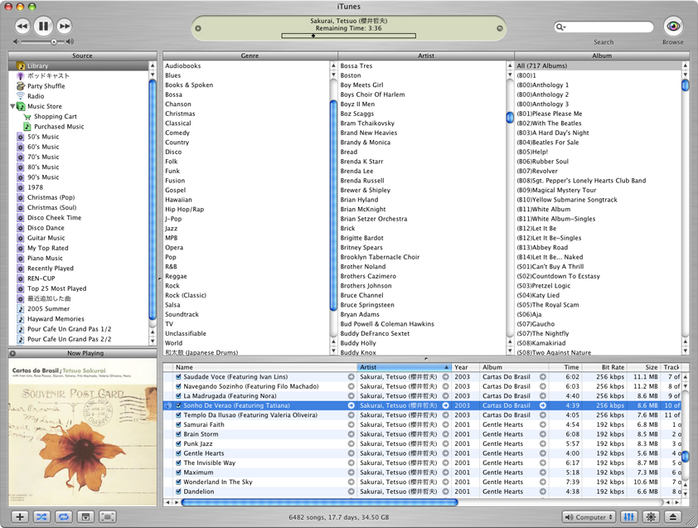698x528 pixels.
Task: Click into the Search field
Action: click(x=603, y=27)
